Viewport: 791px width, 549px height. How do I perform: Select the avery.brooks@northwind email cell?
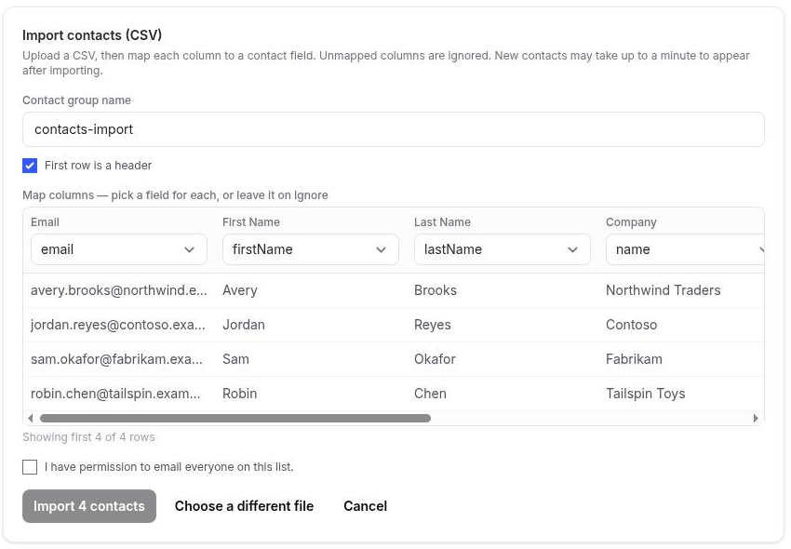point(119,290)
